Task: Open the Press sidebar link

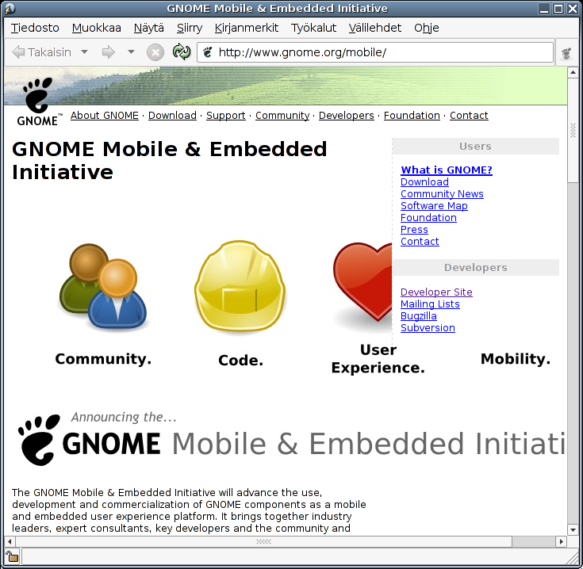Action: (414, 230)
